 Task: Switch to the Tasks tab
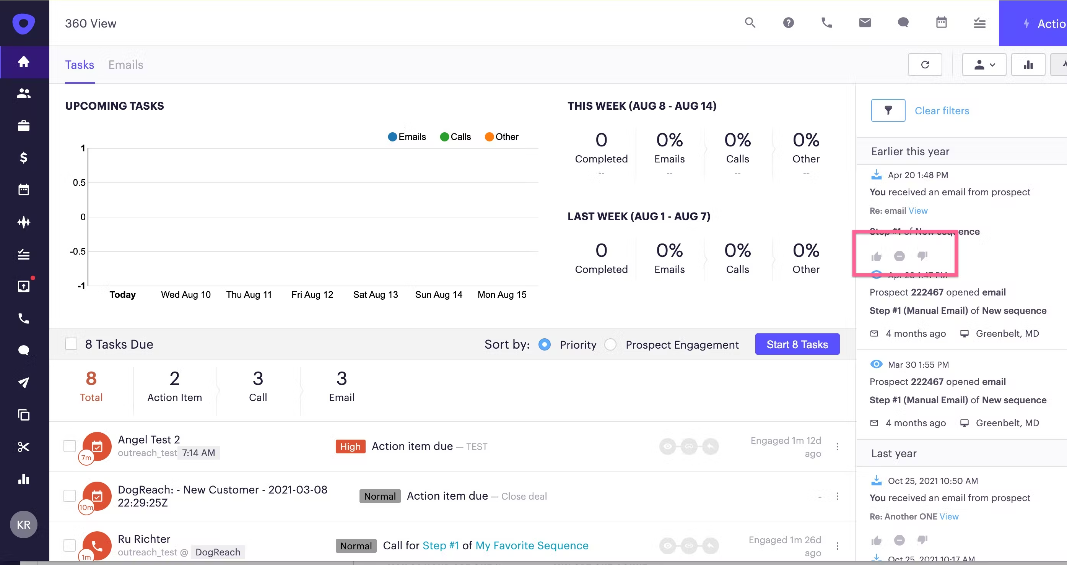click(80, 65)
